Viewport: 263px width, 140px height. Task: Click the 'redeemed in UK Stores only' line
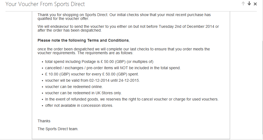[84, 93]
